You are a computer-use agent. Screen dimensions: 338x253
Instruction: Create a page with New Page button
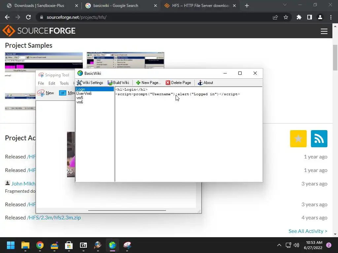point(149,83)
